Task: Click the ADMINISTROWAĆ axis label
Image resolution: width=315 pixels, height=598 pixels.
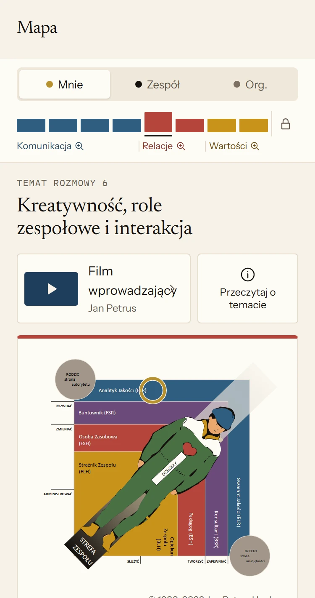Action: point(58,494)
